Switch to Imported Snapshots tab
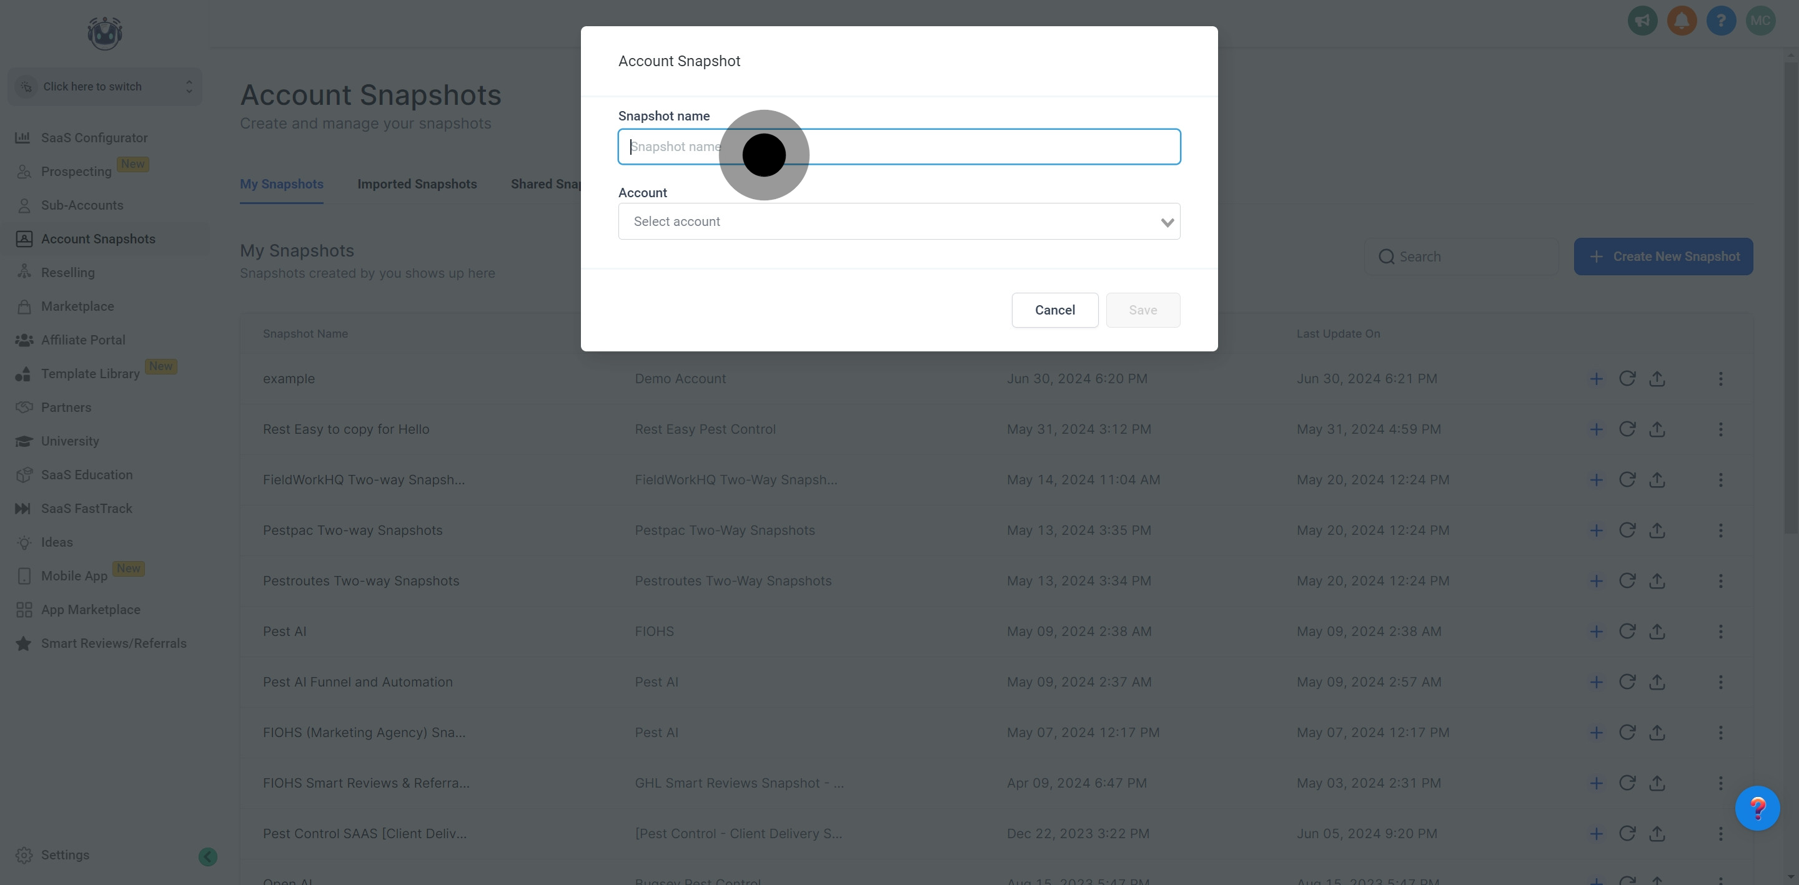This screenshot has height=885, width=1799. (417, 184)
